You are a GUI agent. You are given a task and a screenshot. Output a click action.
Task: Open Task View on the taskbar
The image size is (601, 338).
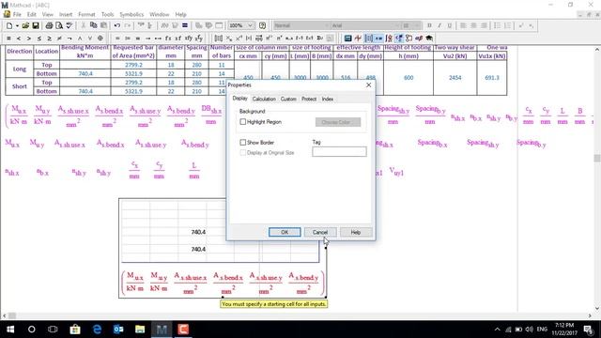53,330
